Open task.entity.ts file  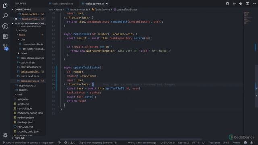[x=28, y=62]
